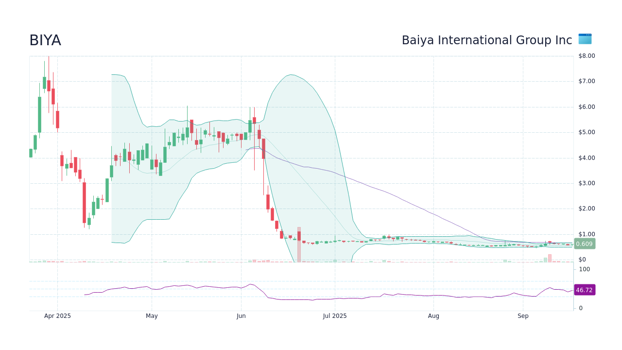Click the $8.00 price axis label
This screenshot has height=350, width=622.
click(x=587, y=56)
